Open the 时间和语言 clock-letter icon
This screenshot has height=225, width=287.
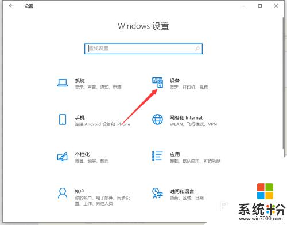[x=157, y=193]
